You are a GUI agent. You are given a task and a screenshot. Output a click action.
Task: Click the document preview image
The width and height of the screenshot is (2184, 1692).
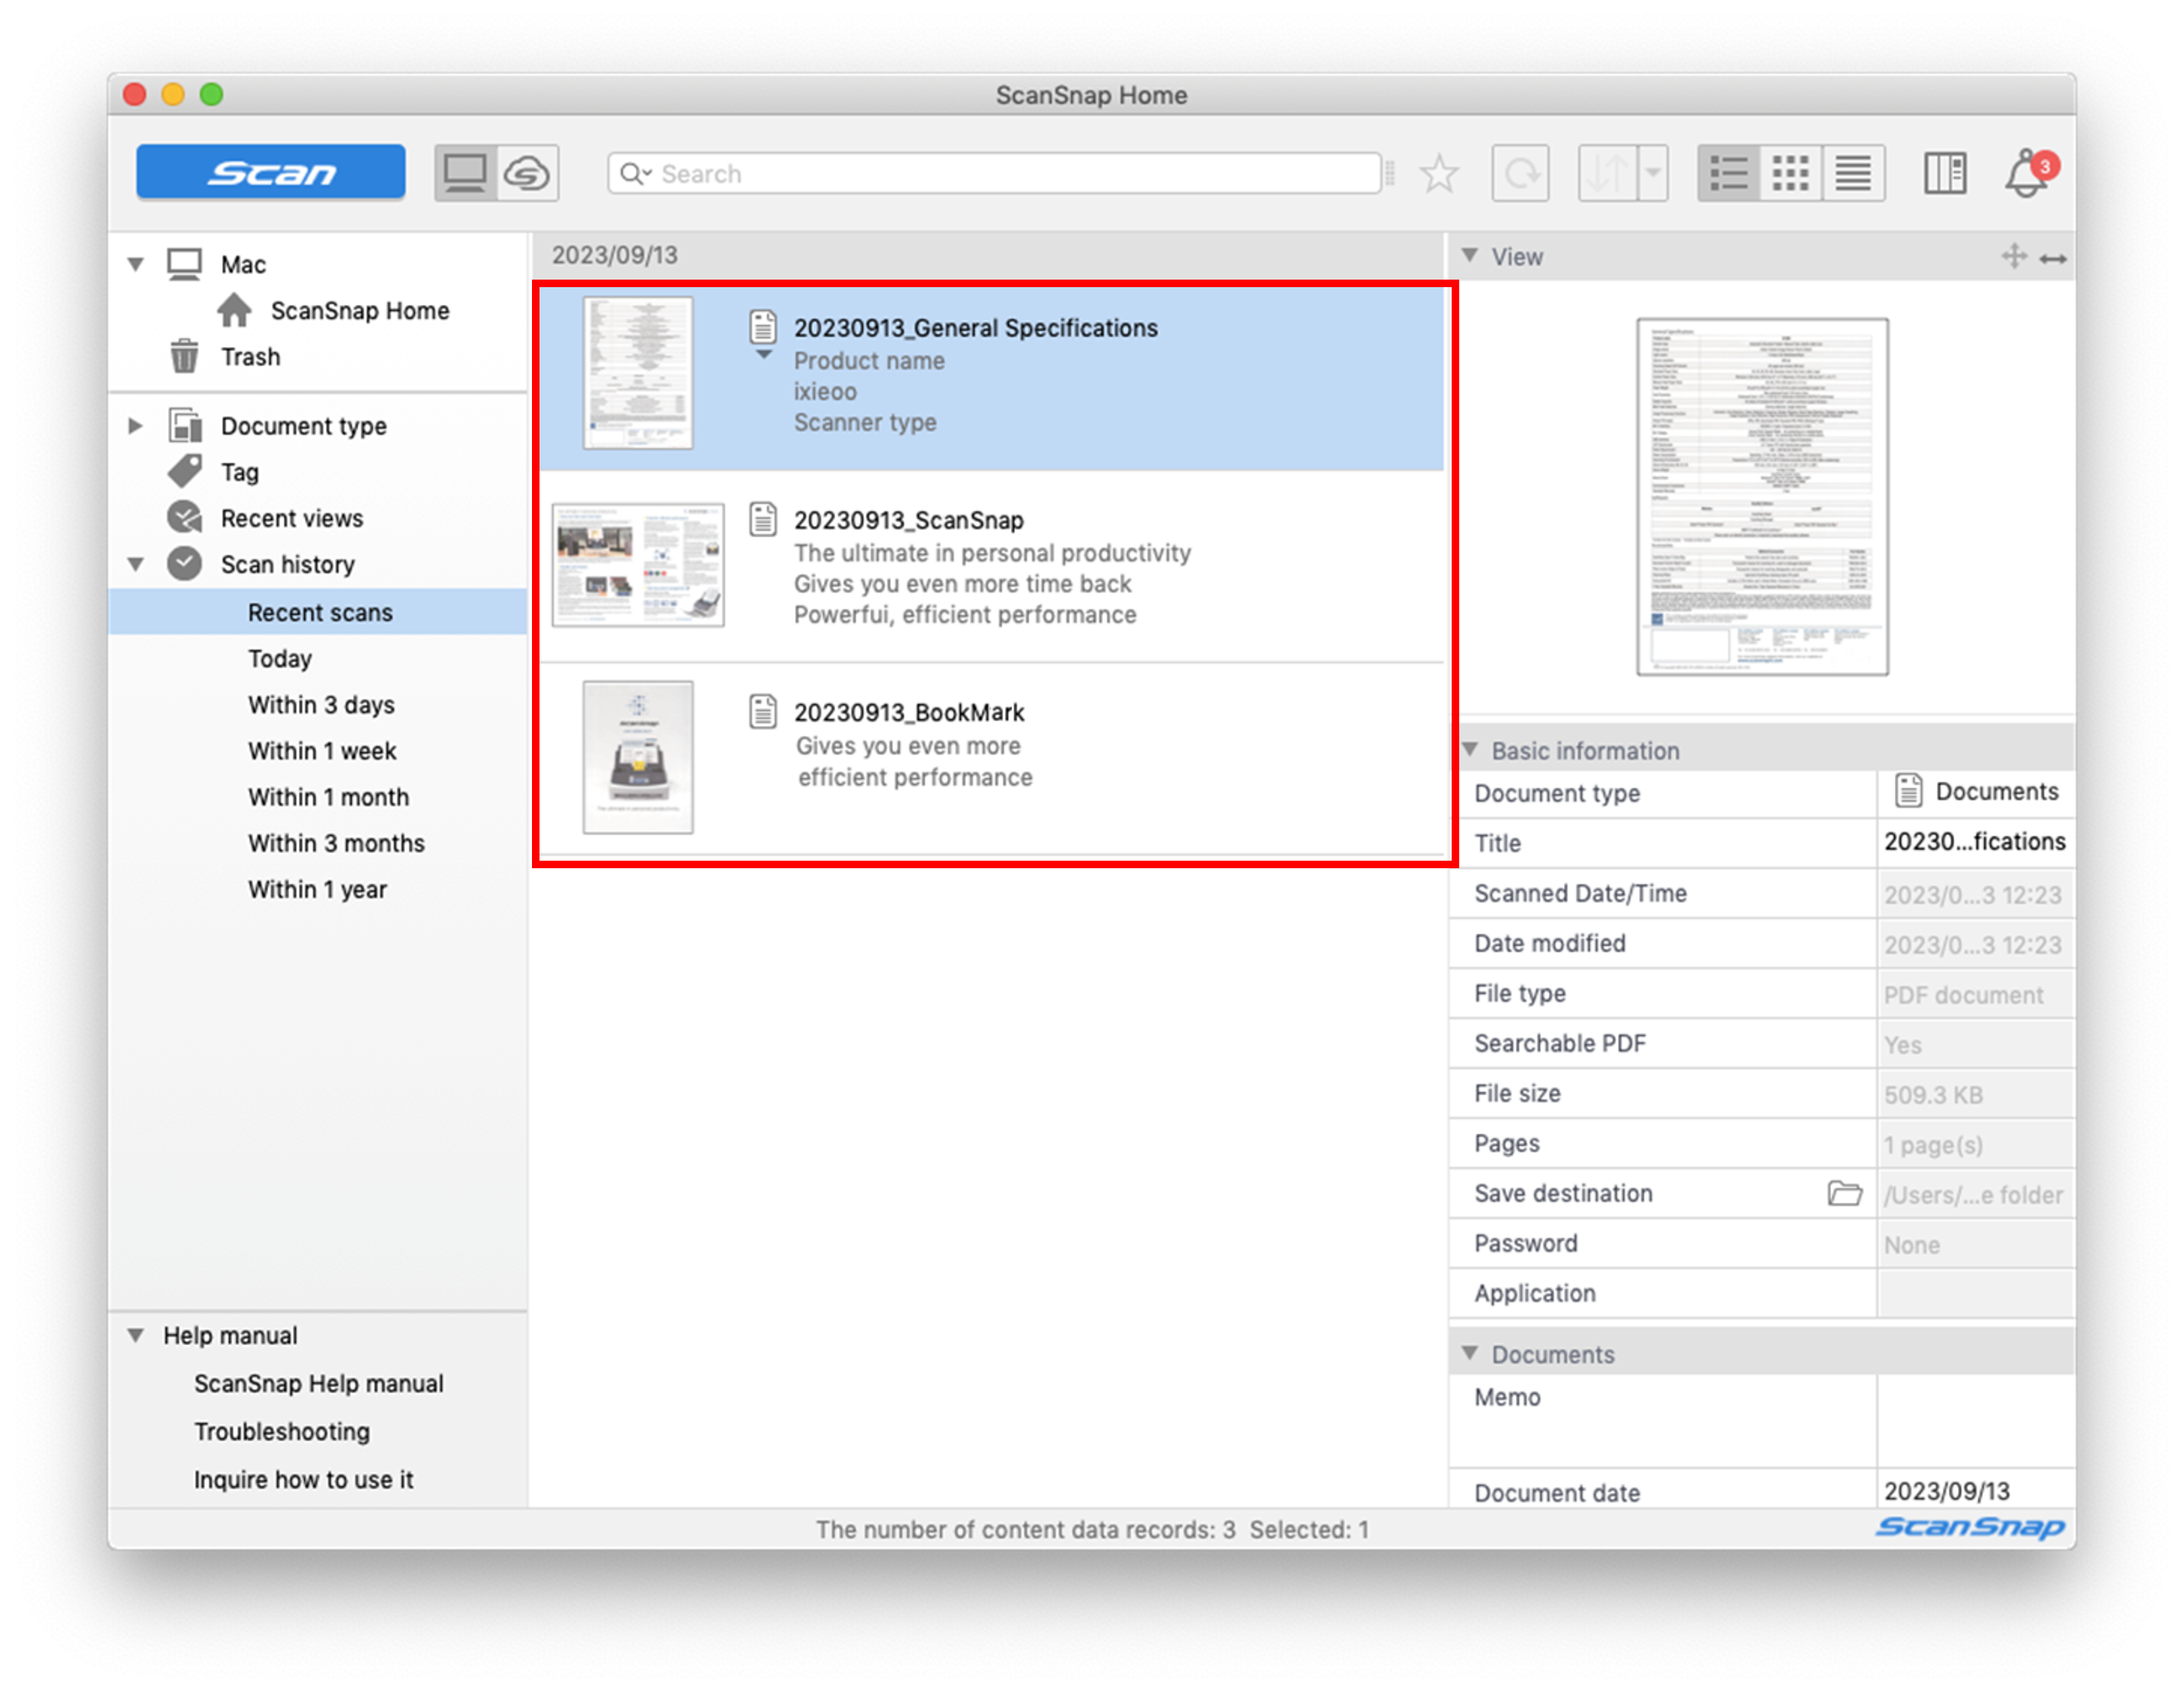(x=1762, y=497)
